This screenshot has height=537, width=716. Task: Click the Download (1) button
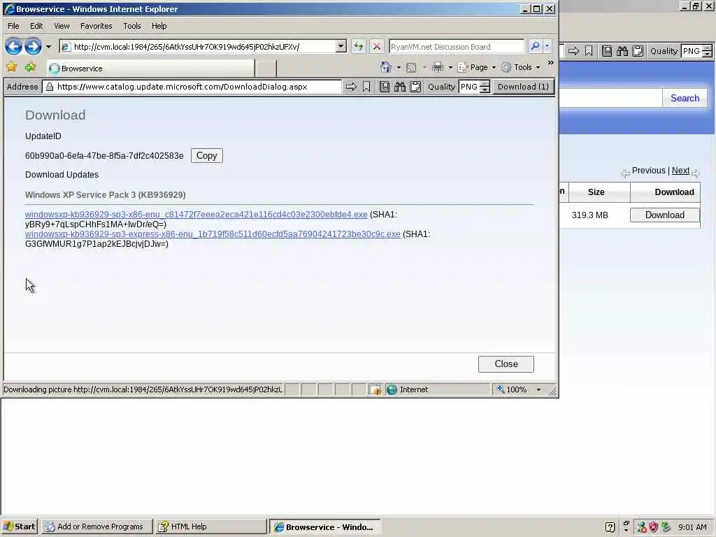[523, 87]
